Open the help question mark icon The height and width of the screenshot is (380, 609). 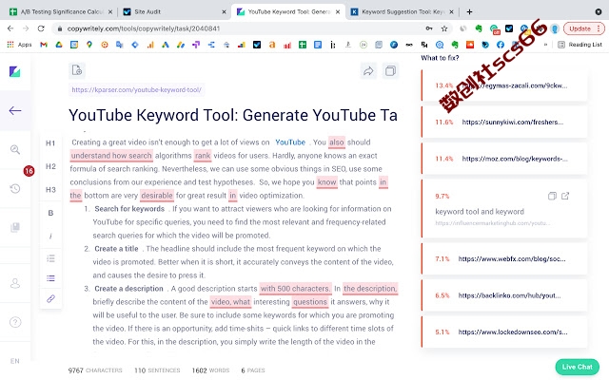(15, 322)
